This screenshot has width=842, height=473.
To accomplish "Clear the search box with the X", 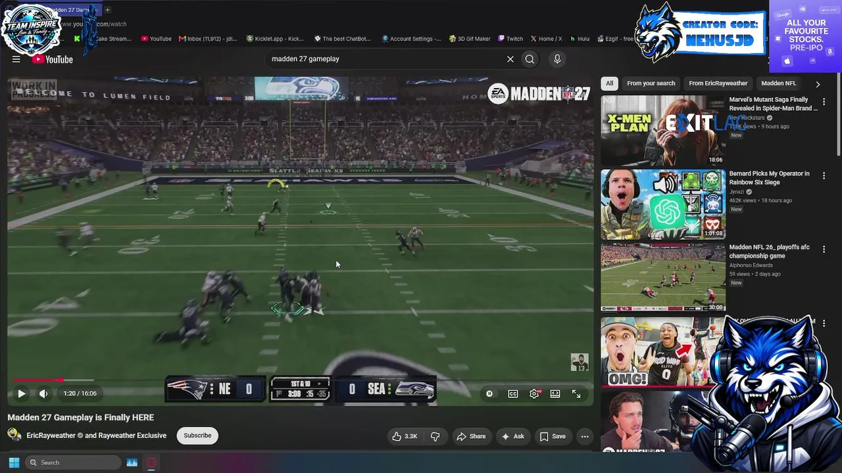I will pyautogui.click(x=510, y=59).
